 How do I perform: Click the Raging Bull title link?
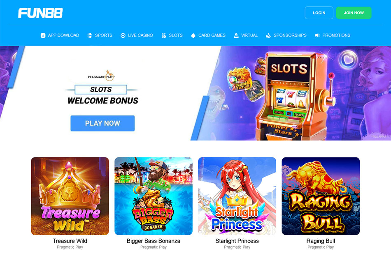321,241
